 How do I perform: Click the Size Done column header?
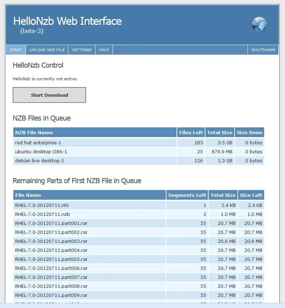(249, 132)
